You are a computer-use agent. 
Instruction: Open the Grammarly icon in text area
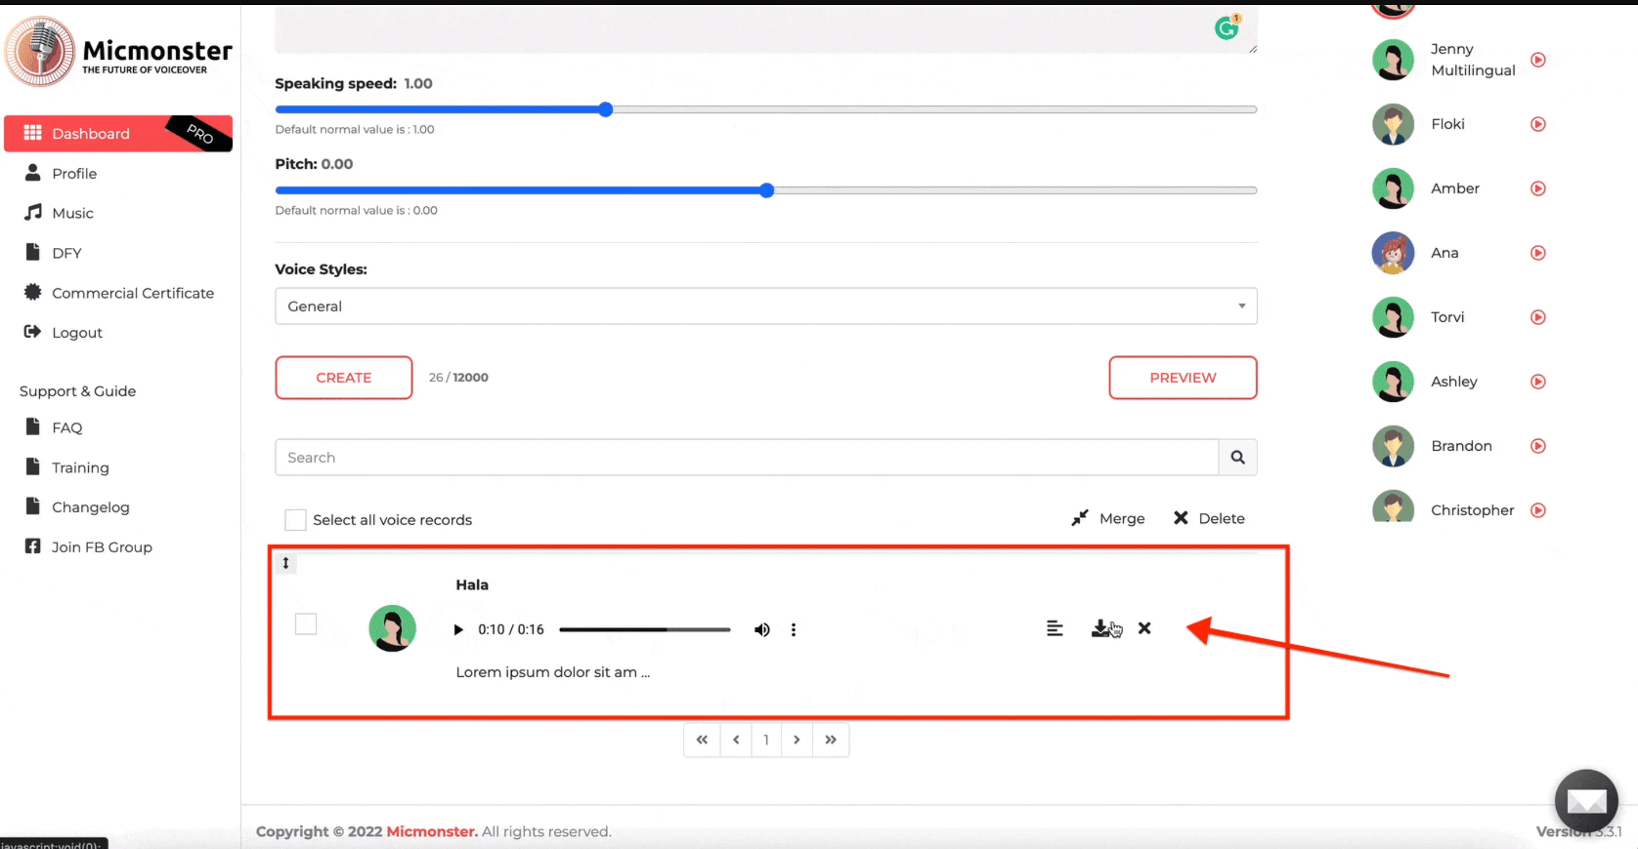coord(1227,27)
